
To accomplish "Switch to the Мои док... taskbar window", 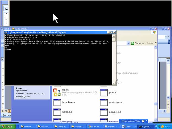I will tap(28, 127).
